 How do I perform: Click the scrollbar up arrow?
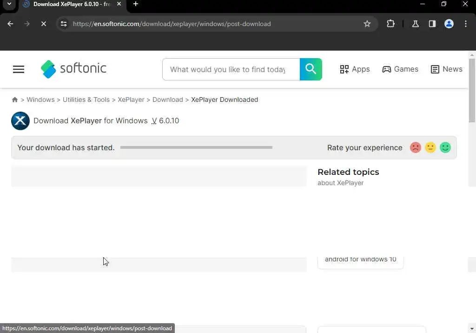coord(472,55)
